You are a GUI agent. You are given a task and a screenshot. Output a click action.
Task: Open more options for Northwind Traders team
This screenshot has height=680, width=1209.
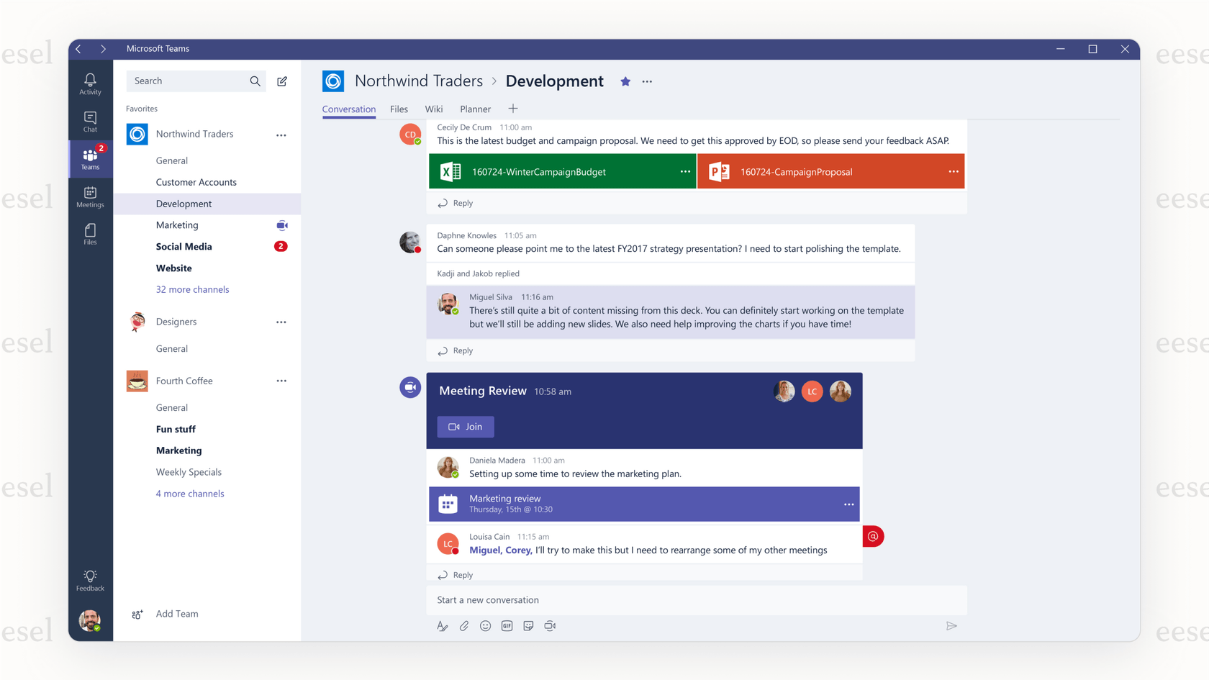pyautogui.click(x=281, y=135)
